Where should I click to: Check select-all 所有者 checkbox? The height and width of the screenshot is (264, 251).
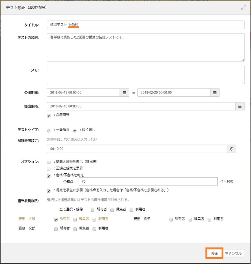tap(93, 210)
